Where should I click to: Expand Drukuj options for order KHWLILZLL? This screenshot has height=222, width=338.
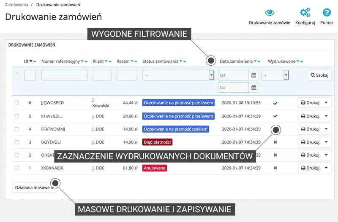coord(326,116)
